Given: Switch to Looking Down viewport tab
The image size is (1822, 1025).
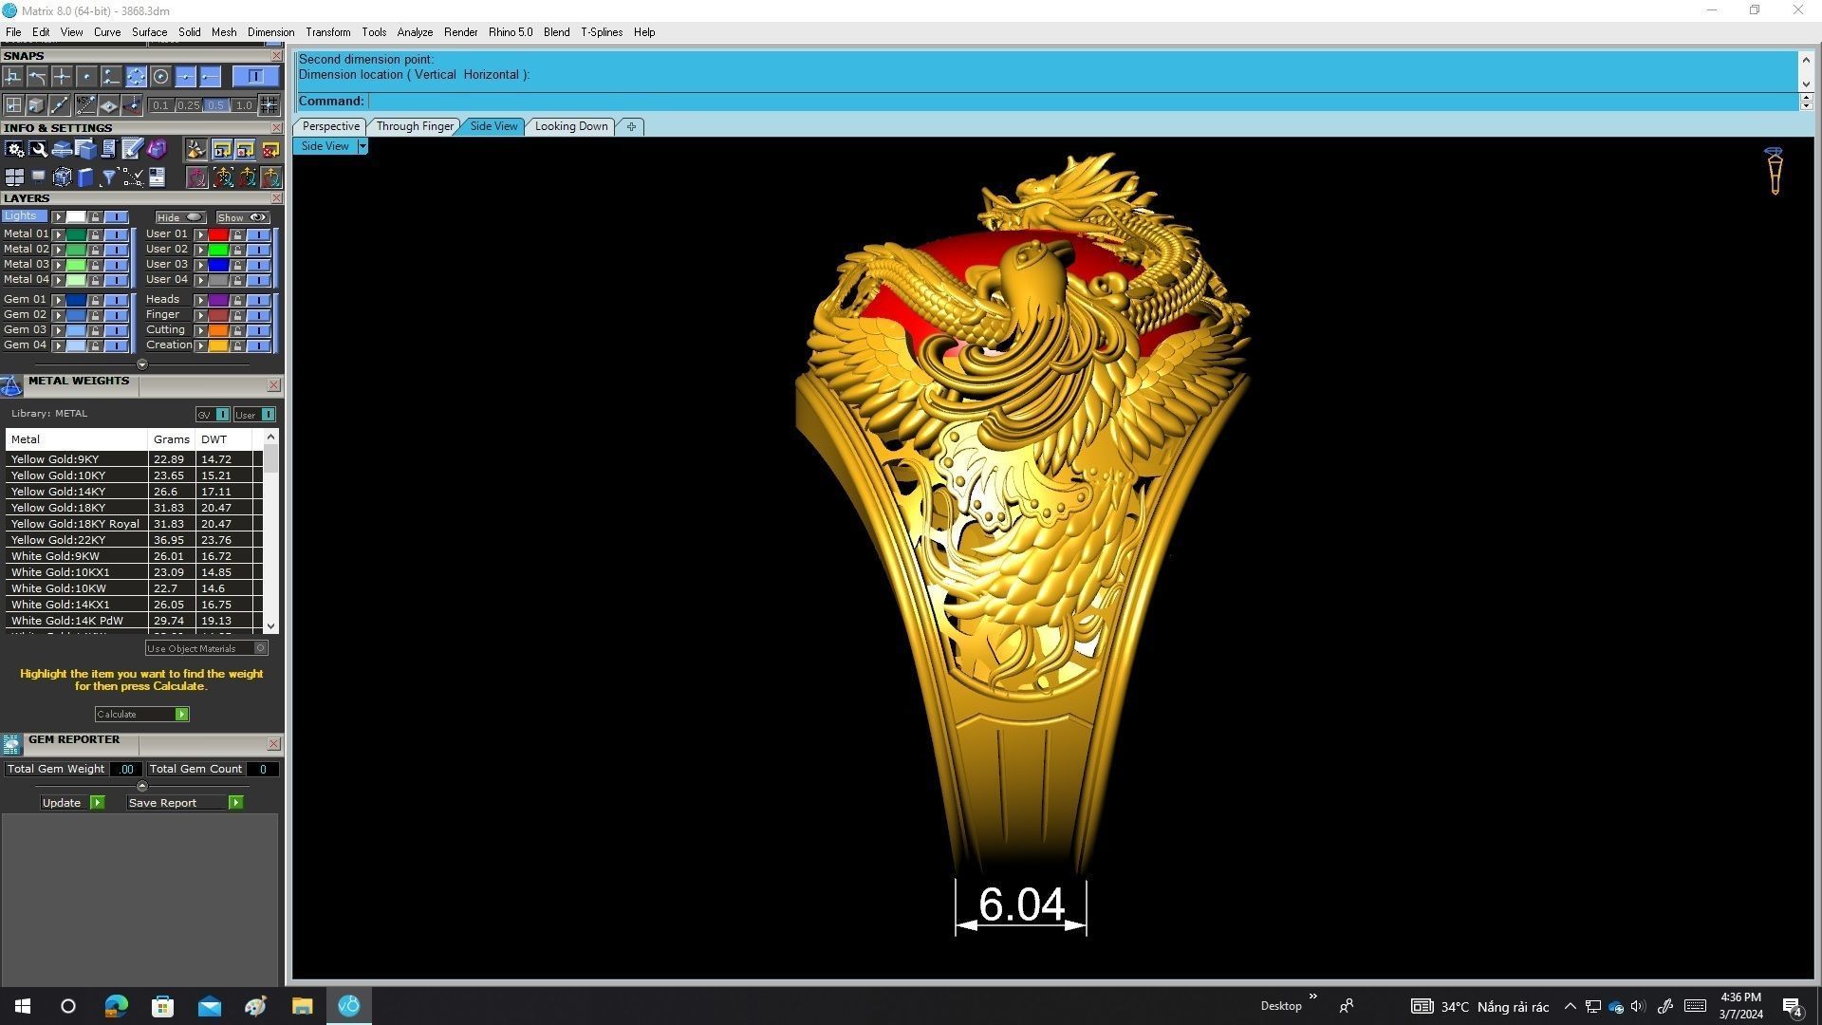Looking at the screenshot, I should 571,126.
